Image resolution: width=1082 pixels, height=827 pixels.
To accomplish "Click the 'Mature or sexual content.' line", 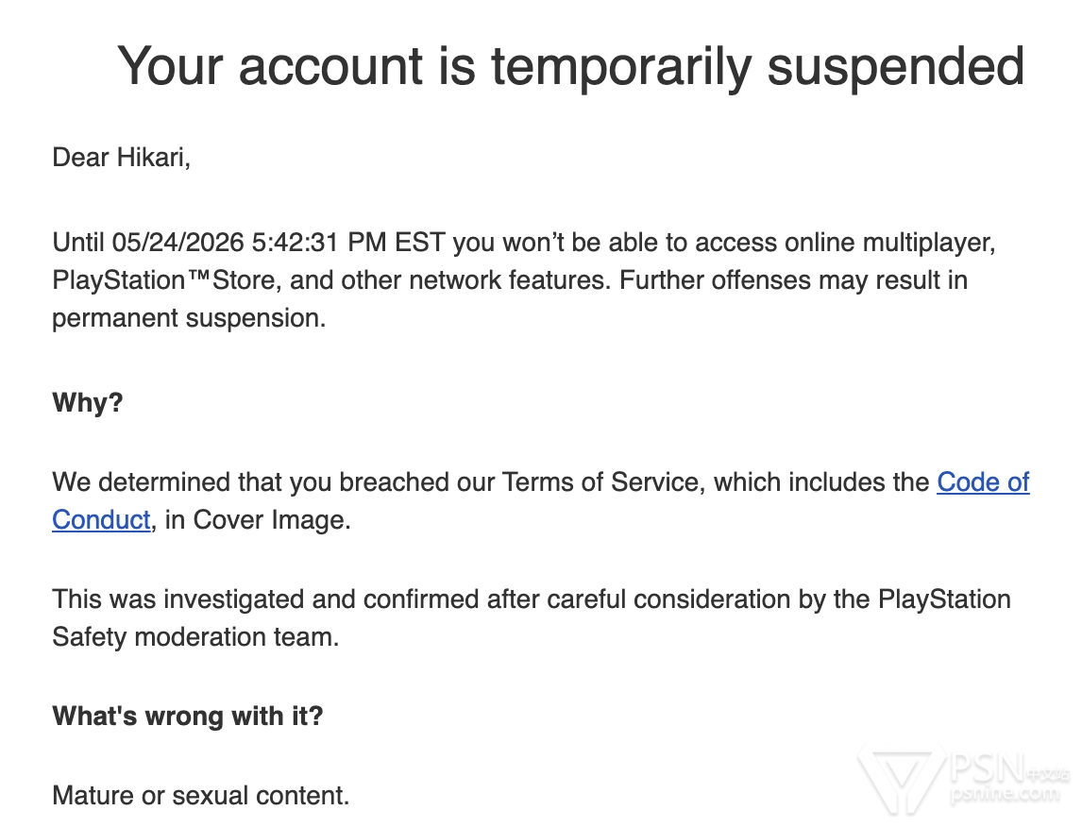I will coord(201,795).
